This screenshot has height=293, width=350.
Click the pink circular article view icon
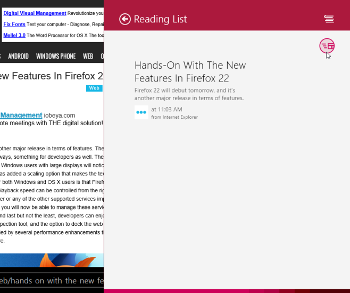click(327, 46)
